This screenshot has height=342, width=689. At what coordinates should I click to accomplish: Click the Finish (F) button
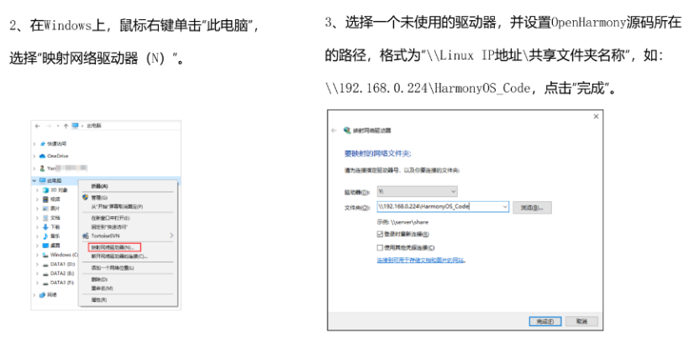point(544,321)
